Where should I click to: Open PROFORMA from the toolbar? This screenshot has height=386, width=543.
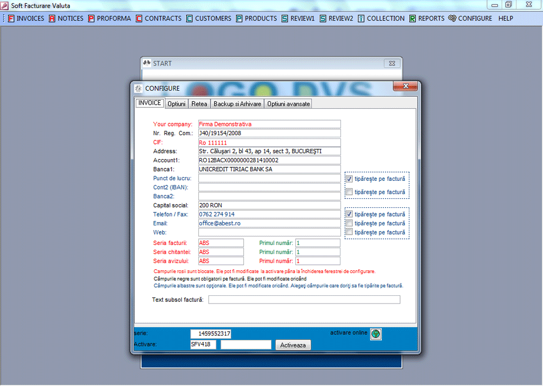pyautogui.click(x=91, y=18)
